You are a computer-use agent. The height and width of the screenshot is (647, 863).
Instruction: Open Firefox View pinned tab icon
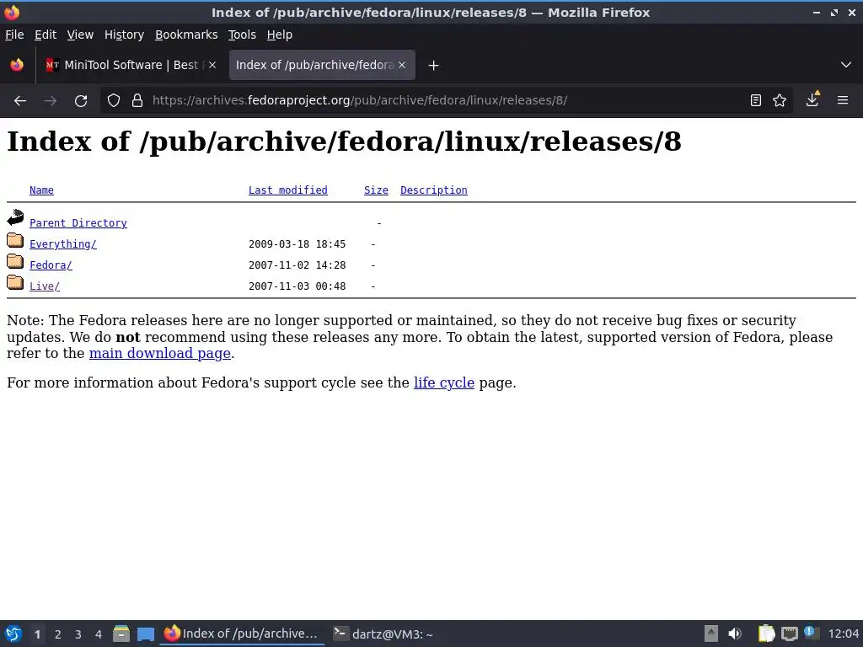(x=17, y=65)
